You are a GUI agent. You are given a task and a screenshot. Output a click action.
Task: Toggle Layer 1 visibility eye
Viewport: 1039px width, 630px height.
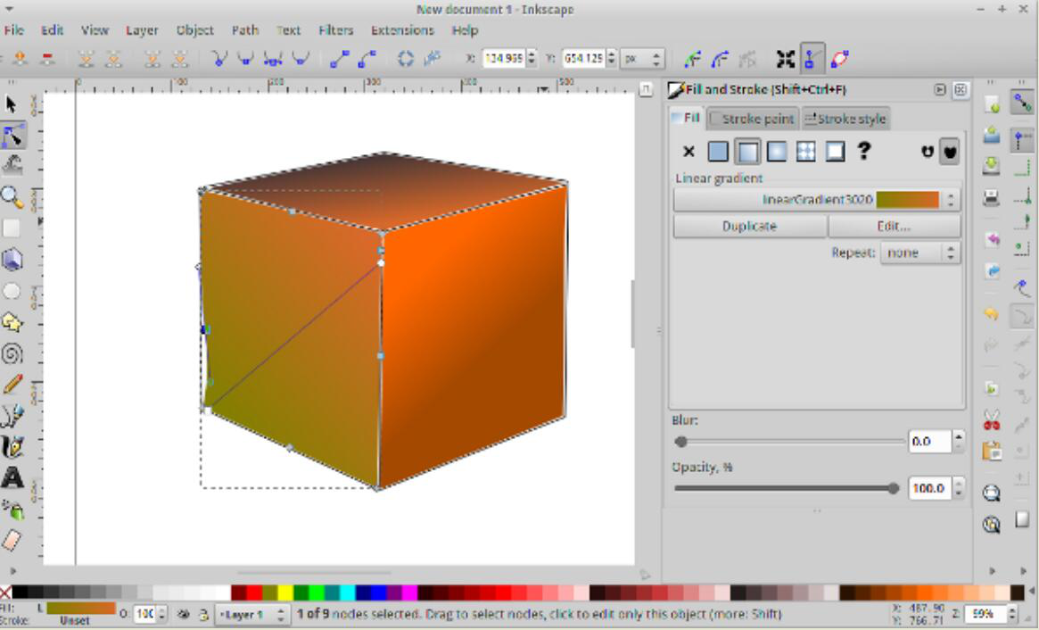pyautogui.click(x=184, y=615)
